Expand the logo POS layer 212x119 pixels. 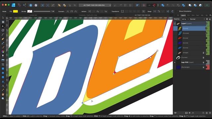click(175, 62)
